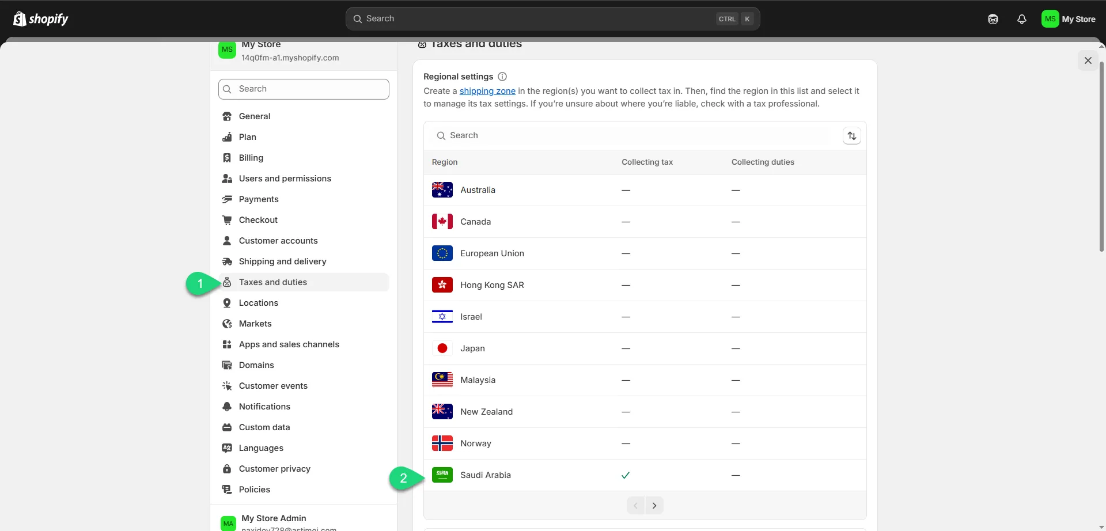Follow the shipping zone link
The height and width of the screenshot is (531, 1106).
point(487,91)
